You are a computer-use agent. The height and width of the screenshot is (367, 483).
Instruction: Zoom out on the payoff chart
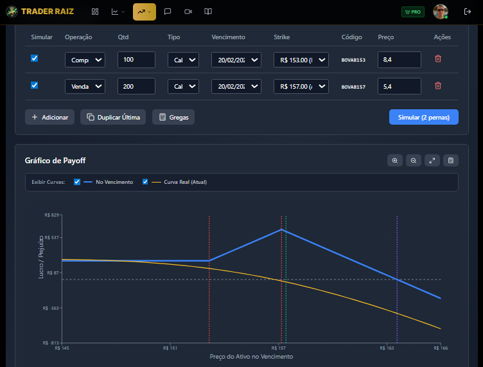point(414,161)
